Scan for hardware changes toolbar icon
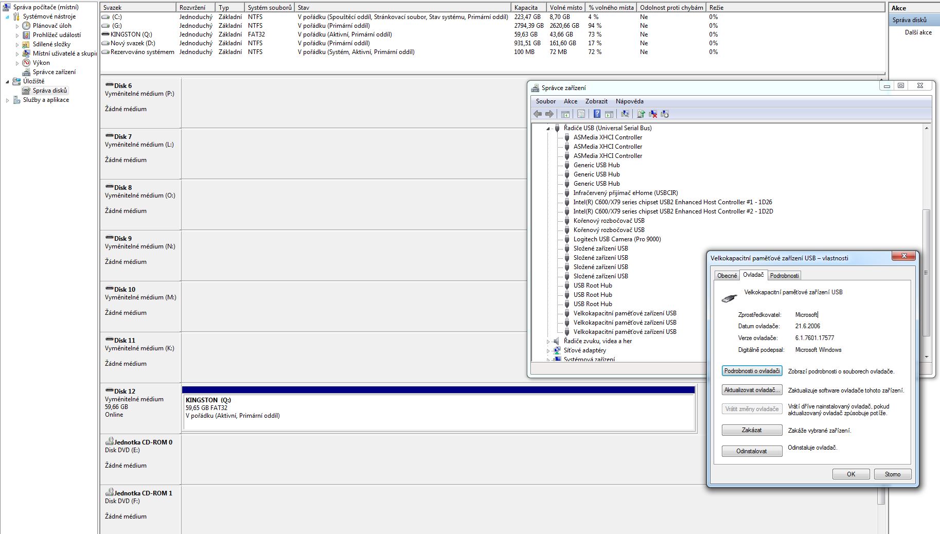Screen dimensions: 940x534 tap(625, 114)
